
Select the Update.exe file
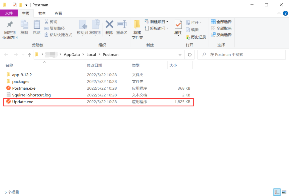point(98,102)
